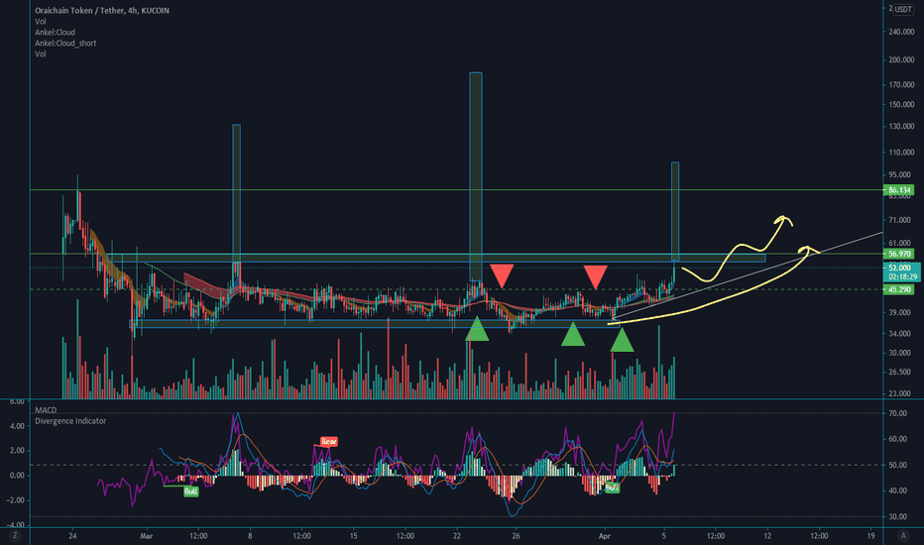Click 4.00 on the MACD left scale
The image size is (924, 545).
coord(18,426)
